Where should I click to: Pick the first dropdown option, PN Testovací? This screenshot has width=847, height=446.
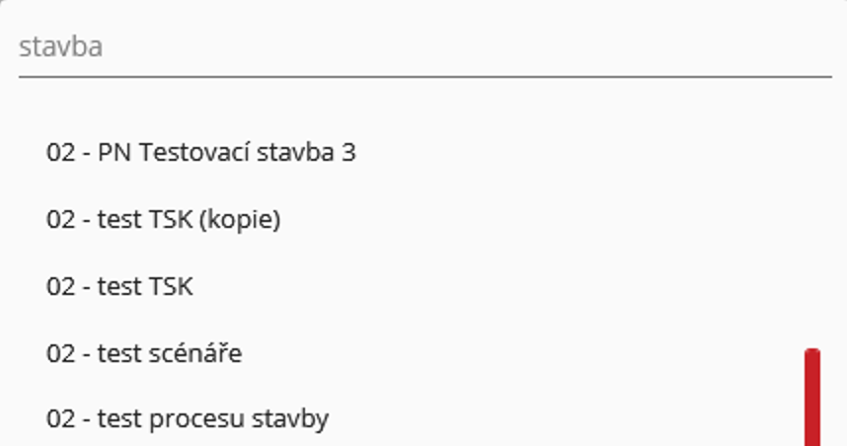[x=200, y=153]
